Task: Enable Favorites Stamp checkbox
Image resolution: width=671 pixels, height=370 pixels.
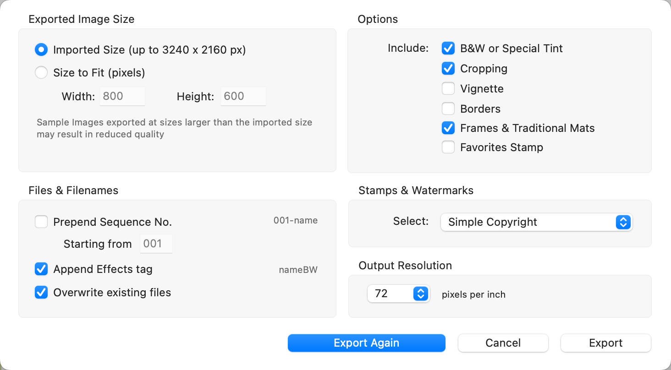Action: [448, 147]
